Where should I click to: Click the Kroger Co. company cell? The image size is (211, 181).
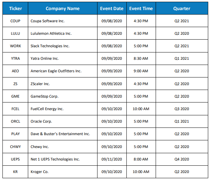coord(63,172)
